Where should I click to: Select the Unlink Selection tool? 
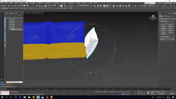(x=12, y=6)
